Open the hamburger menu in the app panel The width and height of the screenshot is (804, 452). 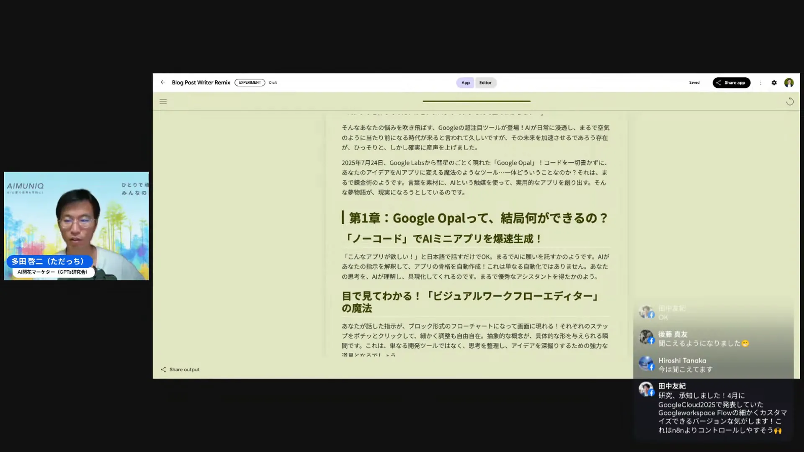click(163, 101)
